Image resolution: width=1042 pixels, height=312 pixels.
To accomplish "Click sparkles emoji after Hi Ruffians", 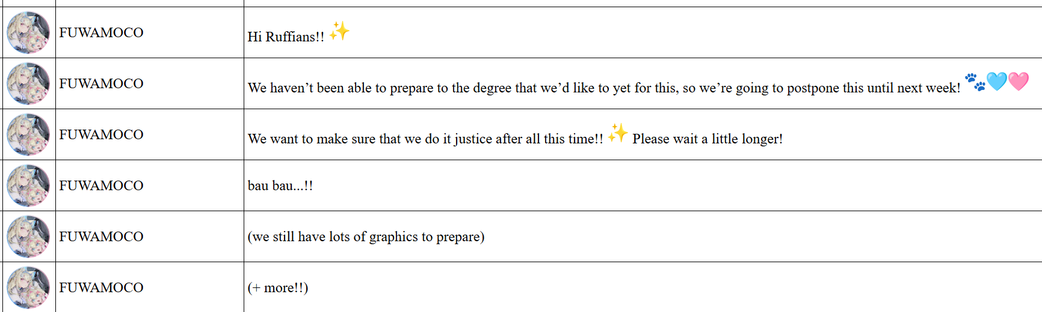I will (x=339, y=31).
